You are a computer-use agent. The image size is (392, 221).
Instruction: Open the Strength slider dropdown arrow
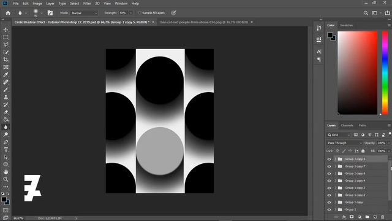point(130,13)
